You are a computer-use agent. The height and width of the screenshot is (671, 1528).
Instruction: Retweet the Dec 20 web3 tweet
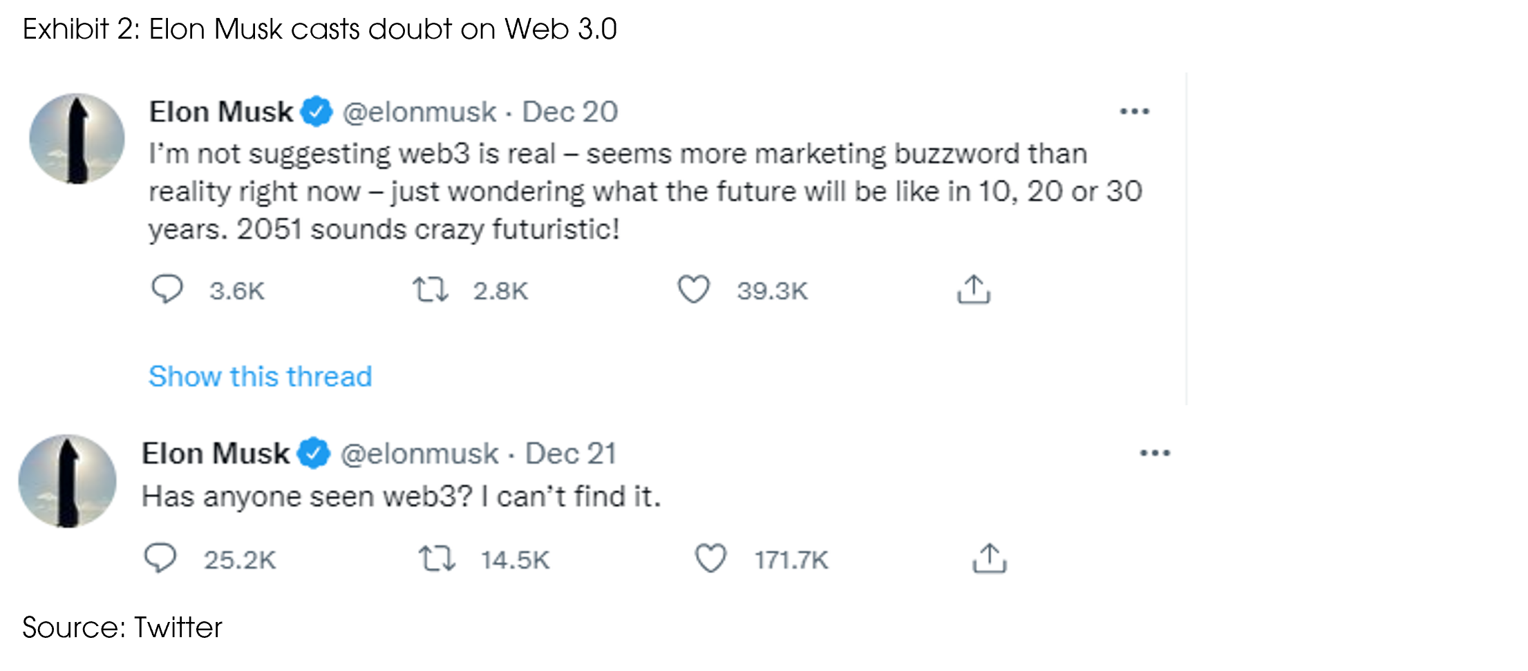[431, 289]
